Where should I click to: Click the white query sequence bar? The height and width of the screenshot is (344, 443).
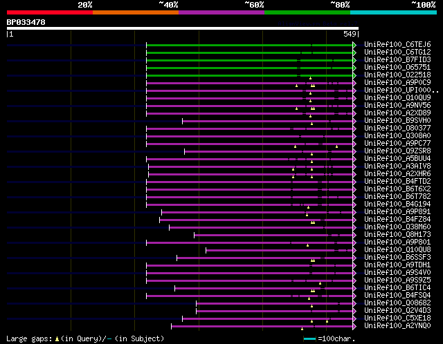pos(183,28)
